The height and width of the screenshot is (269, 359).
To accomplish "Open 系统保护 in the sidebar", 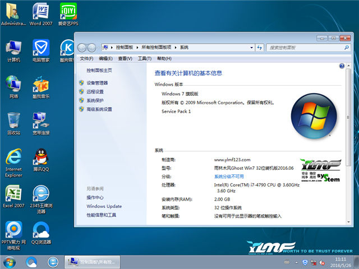I will click(95, 100).
